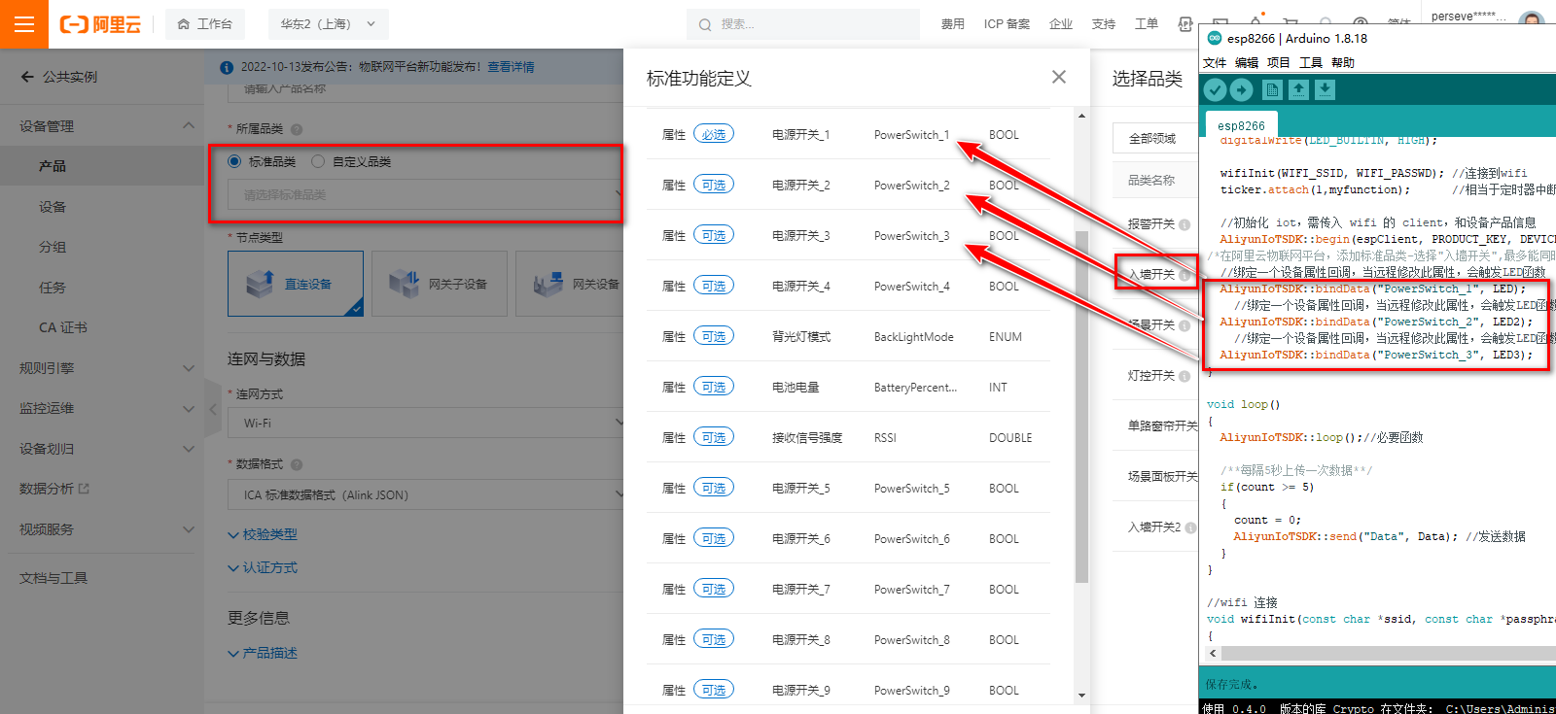Select the 自定义品类 radio button
Viewport: 1556px width, 714px height.
coord(318,161)
